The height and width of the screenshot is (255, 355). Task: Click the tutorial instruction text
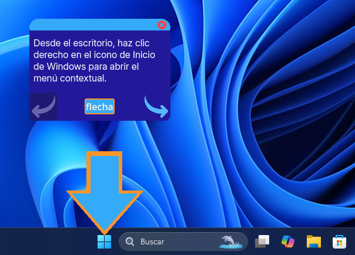[x=94, y=60]
